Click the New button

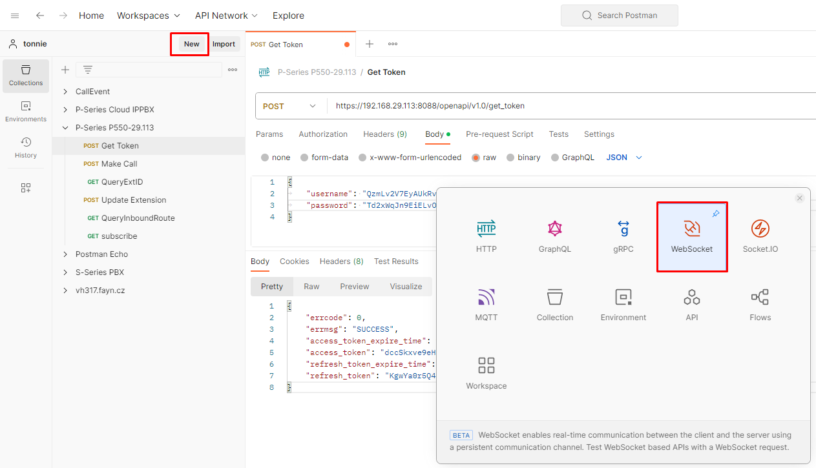point(192,44)
